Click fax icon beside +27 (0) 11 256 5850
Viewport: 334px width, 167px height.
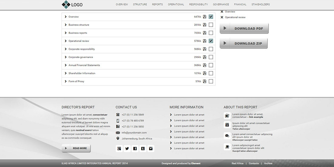[118, 127]
